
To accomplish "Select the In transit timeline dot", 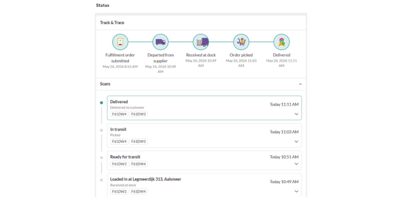I will 102,130.
